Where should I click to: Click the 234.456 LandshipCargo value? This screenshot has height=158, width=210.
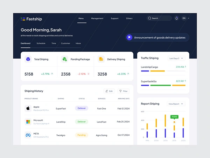pos(180,67)
